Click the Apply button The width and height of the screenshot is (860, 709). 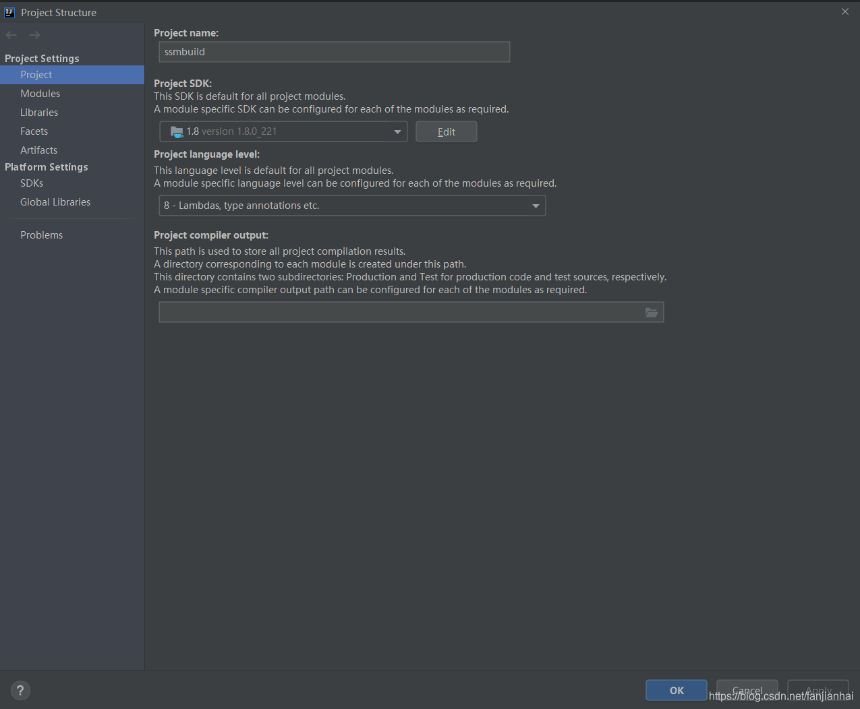818,690
